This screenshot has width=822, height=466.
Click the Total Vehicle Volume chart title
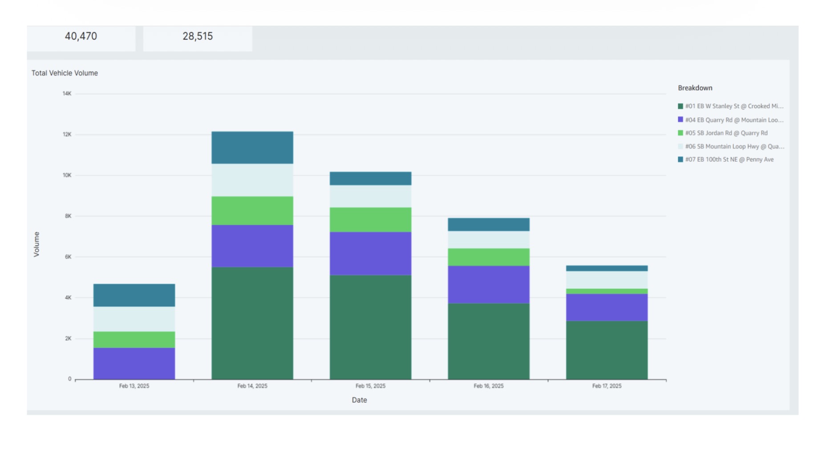tap(65, 73)
